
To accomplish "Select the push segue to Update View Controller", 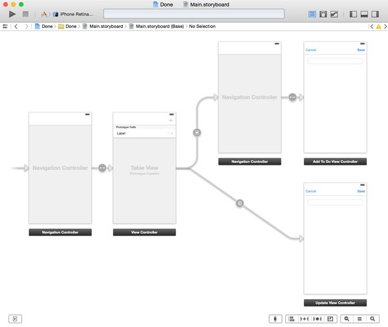I will pyautogui.click(x=239, y=204).
